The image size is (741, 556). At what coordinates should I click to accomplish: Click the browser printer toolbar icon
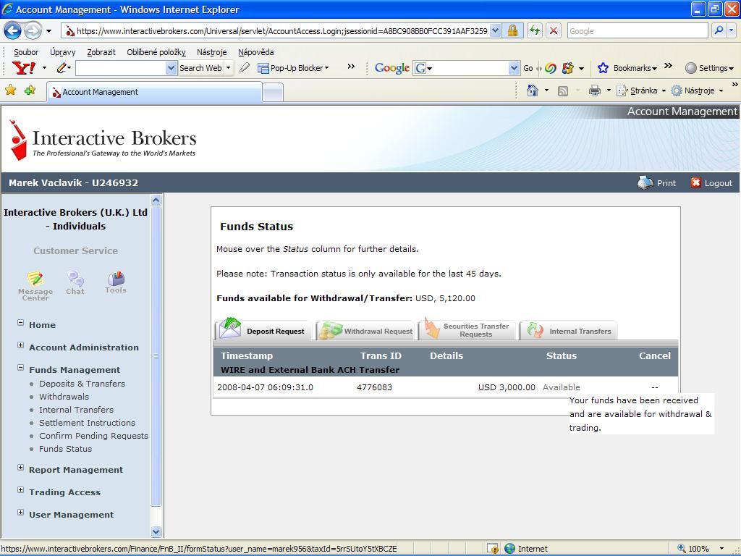[x=595, y=90]
